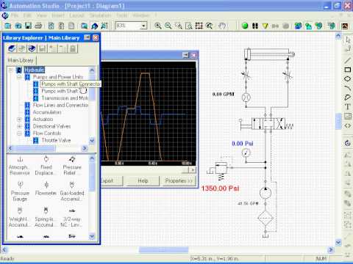The height and width of the screenshot is (264, 353).
Task: Expand the Directional Valves tree node
Action: [19, 126]
